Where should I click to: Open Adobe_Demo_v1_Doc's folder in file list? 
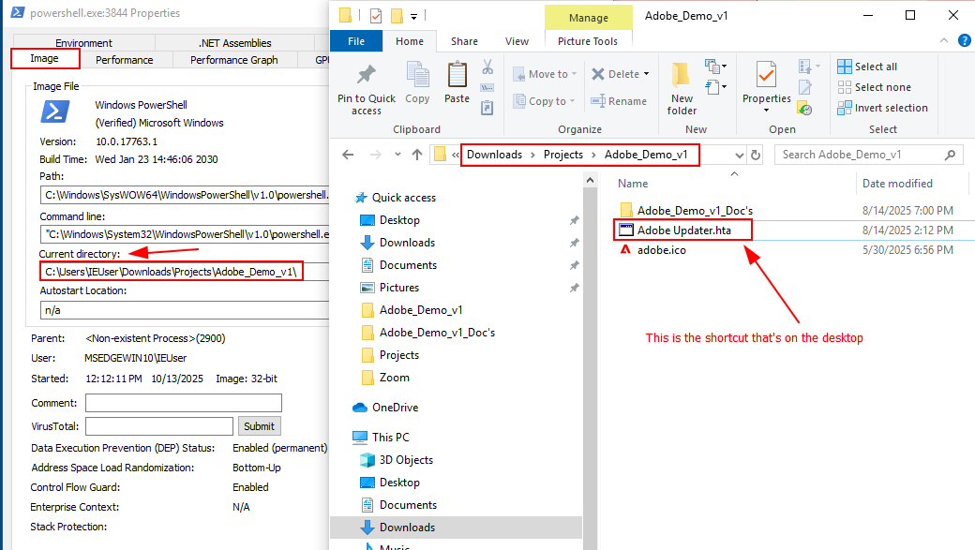(696, 210)
